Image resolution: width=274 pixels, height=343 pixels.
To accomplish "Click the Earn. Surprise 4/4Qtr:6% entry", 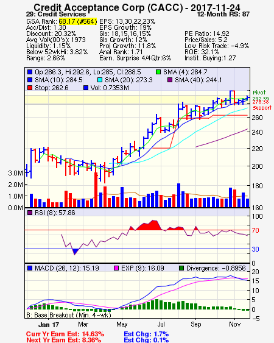I will tap(135, 58).
